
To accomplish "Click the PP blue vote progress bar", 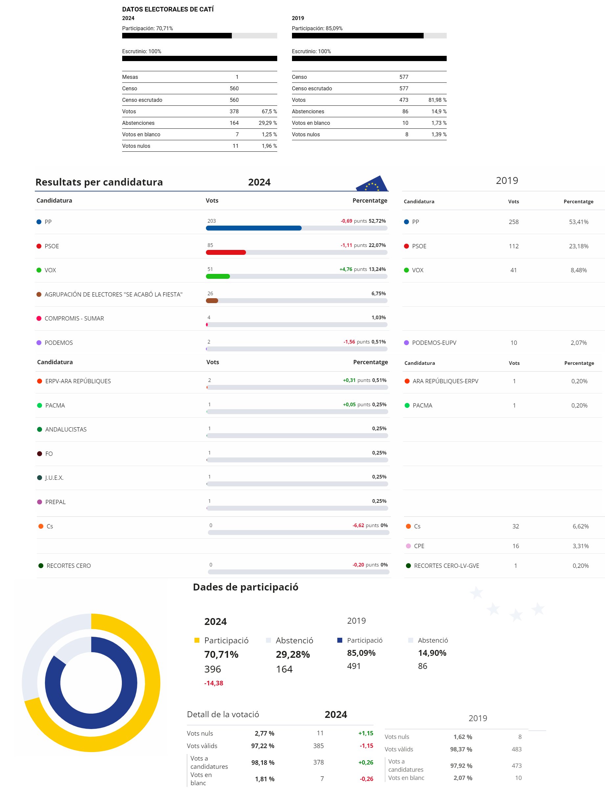I will 254,228.
